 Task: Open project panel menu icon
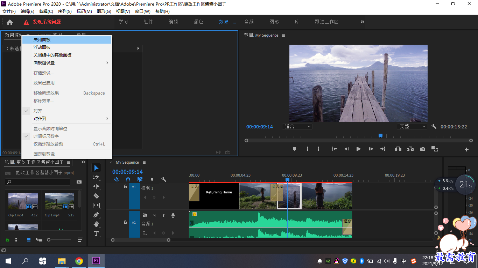click(x=69, y=162)
